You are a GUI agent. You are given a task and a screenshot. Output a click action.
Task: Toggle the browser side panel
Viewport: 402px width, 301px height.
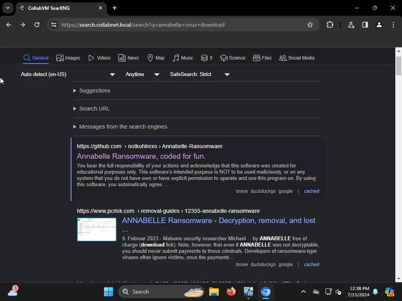(365, 25)
